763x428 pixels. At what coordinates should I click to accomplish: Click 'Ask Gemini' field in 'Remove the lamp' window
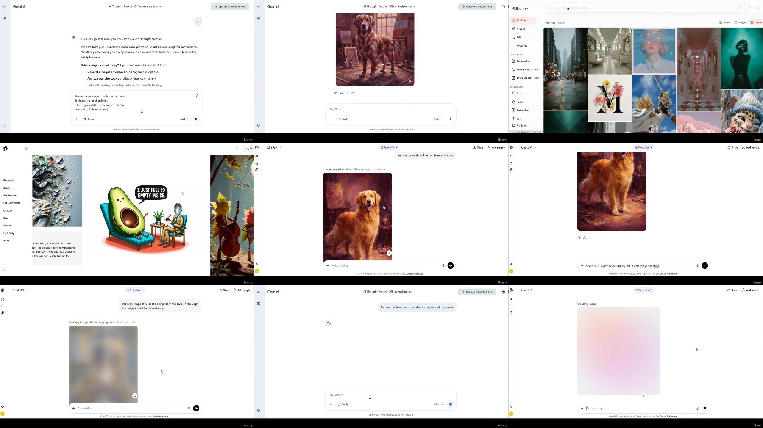point(390,395)
